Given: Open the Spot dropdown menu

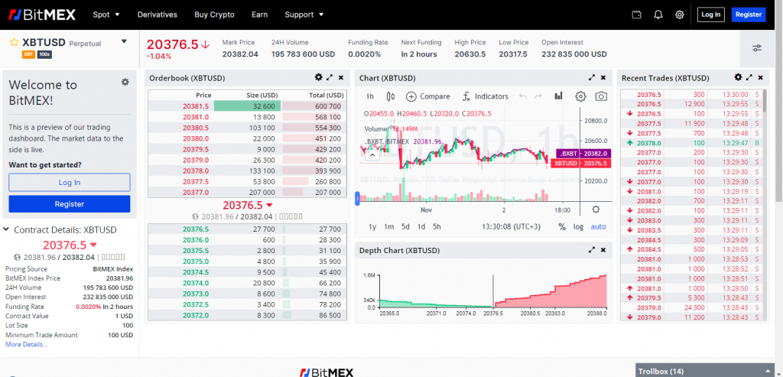Looking at the screenshot, I should pos(106,15).
